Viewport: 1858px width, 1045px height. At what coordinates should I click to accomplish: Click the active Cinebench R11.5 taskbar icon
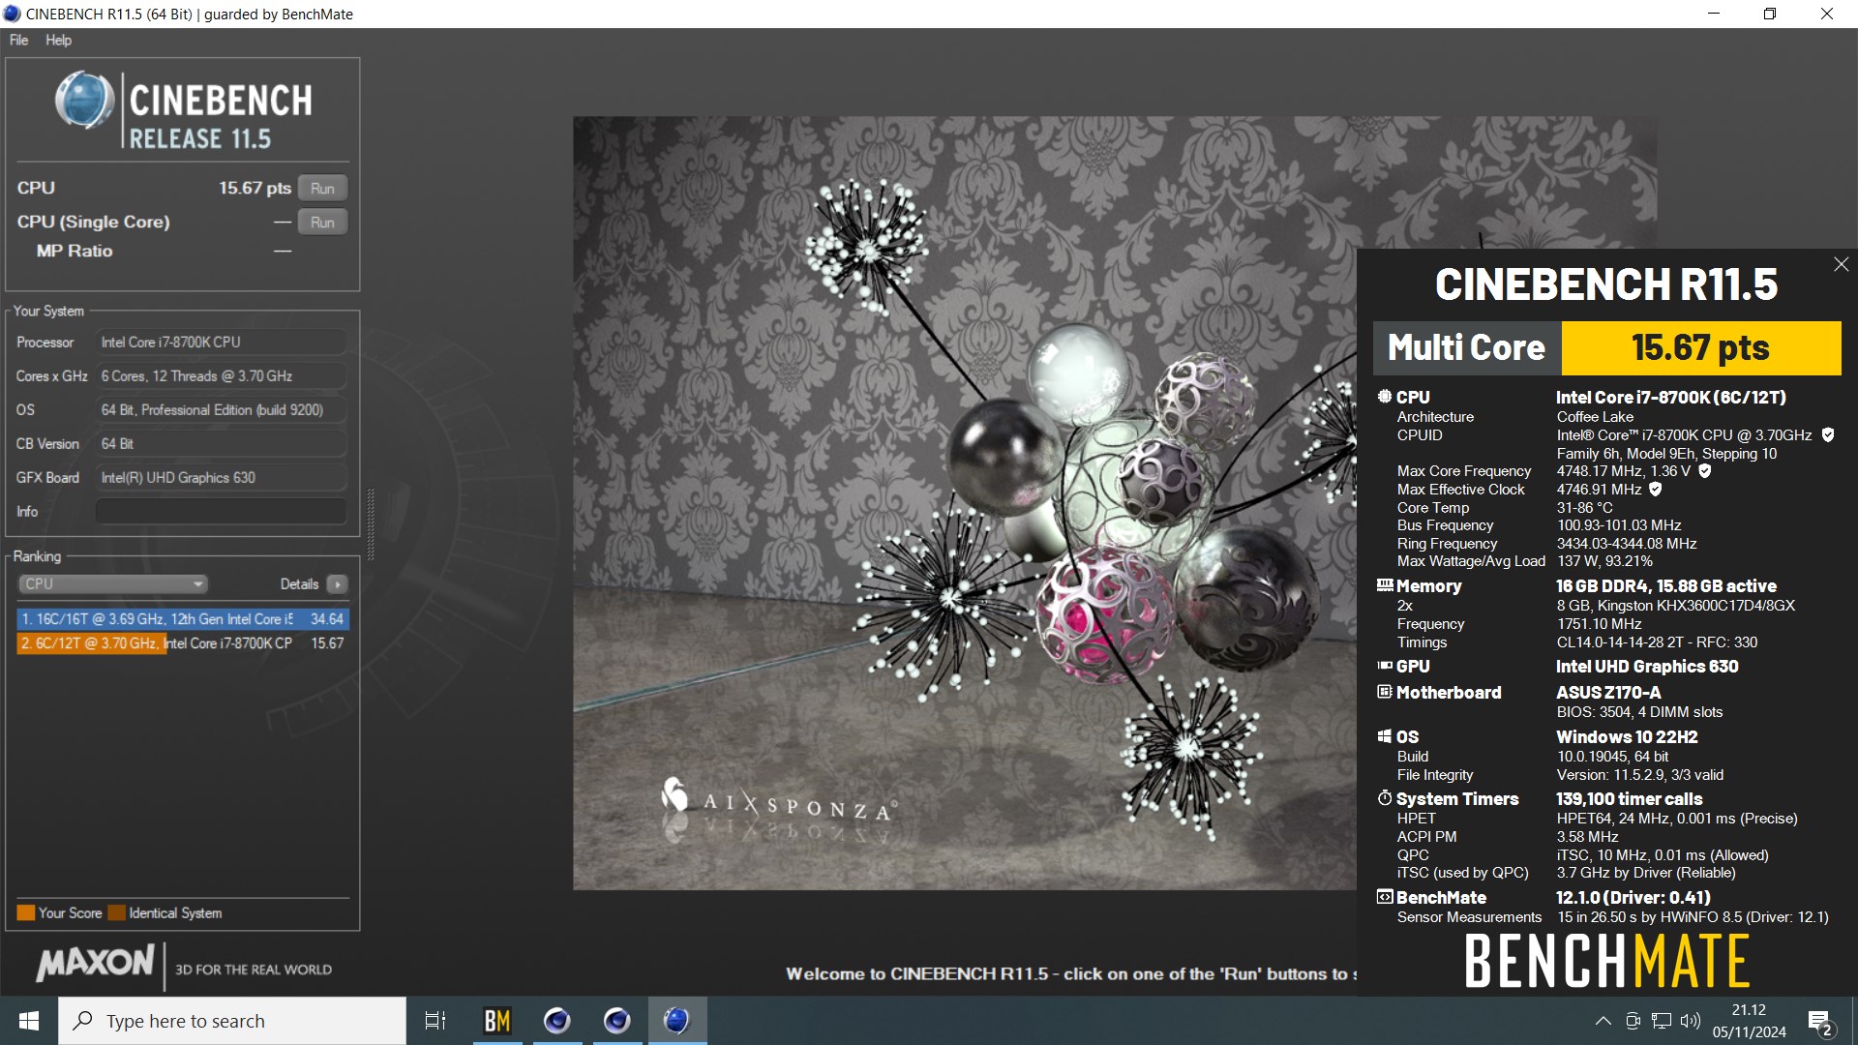(x=676, y=1021)
